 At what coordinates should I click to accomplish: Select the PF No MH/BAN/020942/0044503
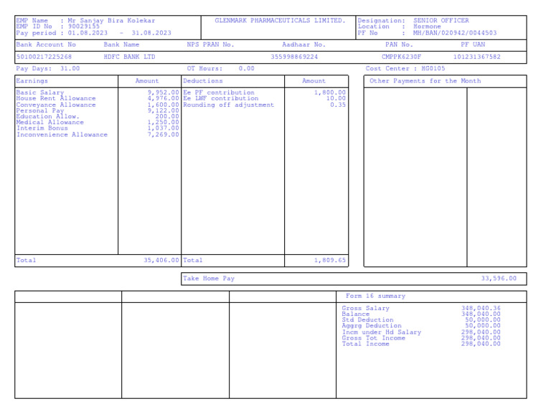click(455, 33)
